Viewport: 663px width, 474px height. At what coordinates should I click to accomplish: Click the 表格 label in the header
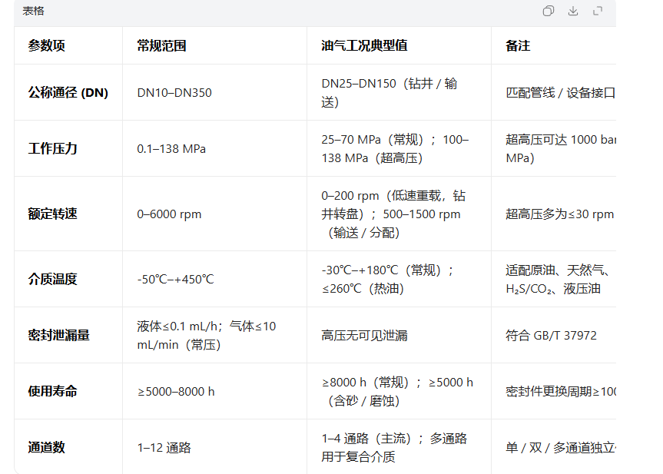coord(33,11)
